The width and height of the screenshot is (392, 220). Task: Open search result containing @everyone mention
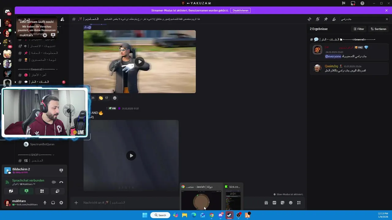[349, 52]
